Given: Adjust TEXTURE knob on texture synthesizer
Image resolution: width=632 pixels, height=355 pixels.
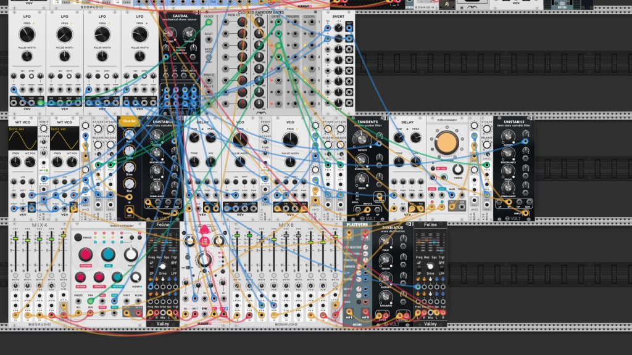Looking at the screenshot, I should 117,277.
